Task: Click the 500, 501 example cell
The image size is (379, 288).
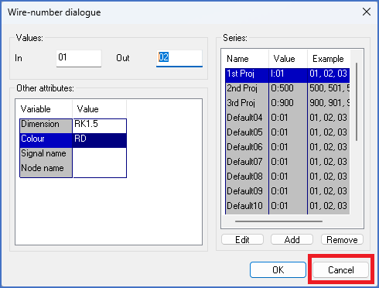Action: click(329, 90)
